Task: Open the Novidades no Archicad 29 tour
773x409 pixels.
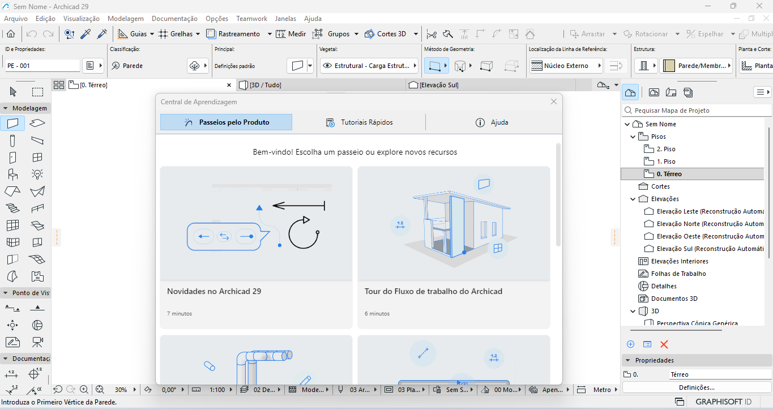Action: click(256, 247)
